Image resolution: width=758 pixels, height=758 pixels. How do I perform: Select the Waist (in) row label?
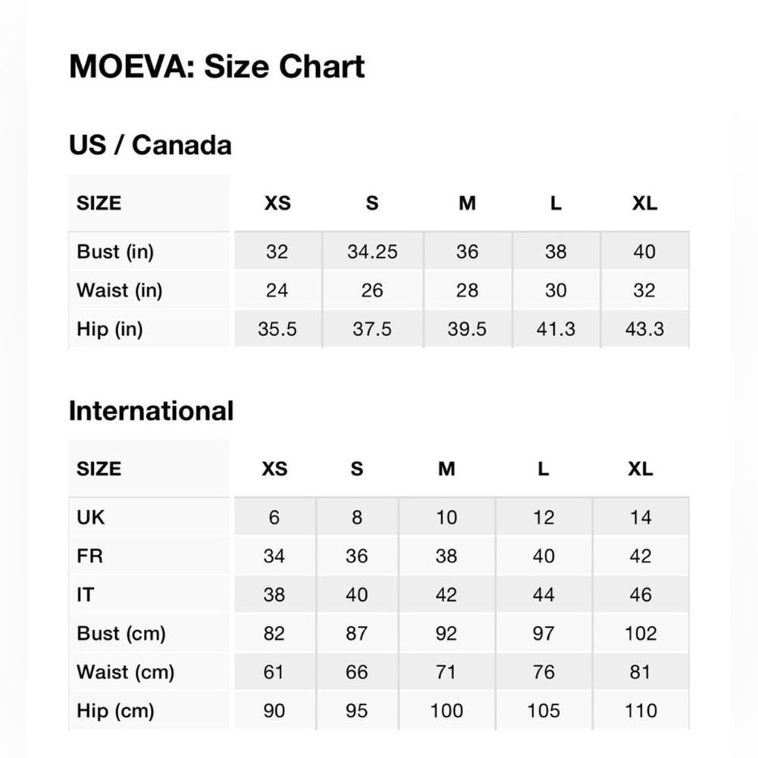(x=120, y=290)
